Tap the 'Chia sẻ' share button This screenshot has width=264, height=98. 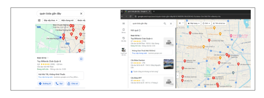pyautogui.click(x=73, y=84)
